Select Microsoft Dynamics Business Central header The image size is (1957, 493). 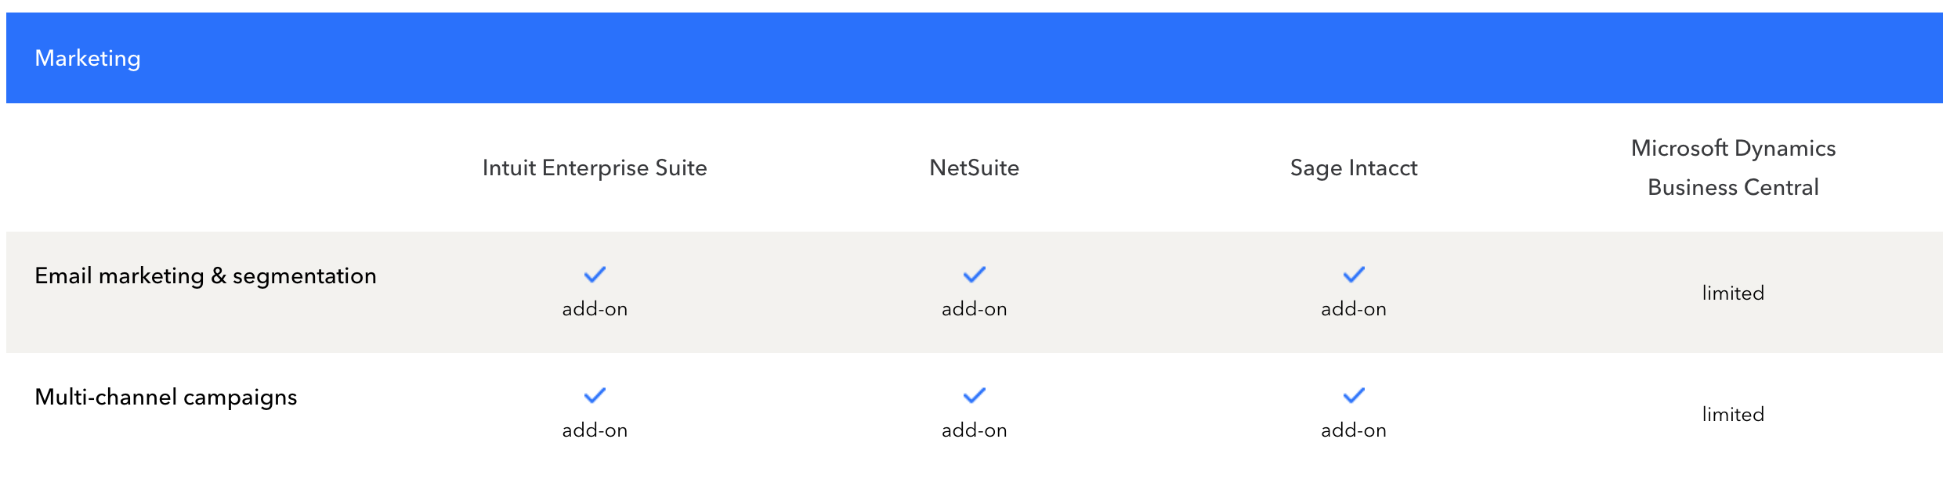coord(1733,167)
